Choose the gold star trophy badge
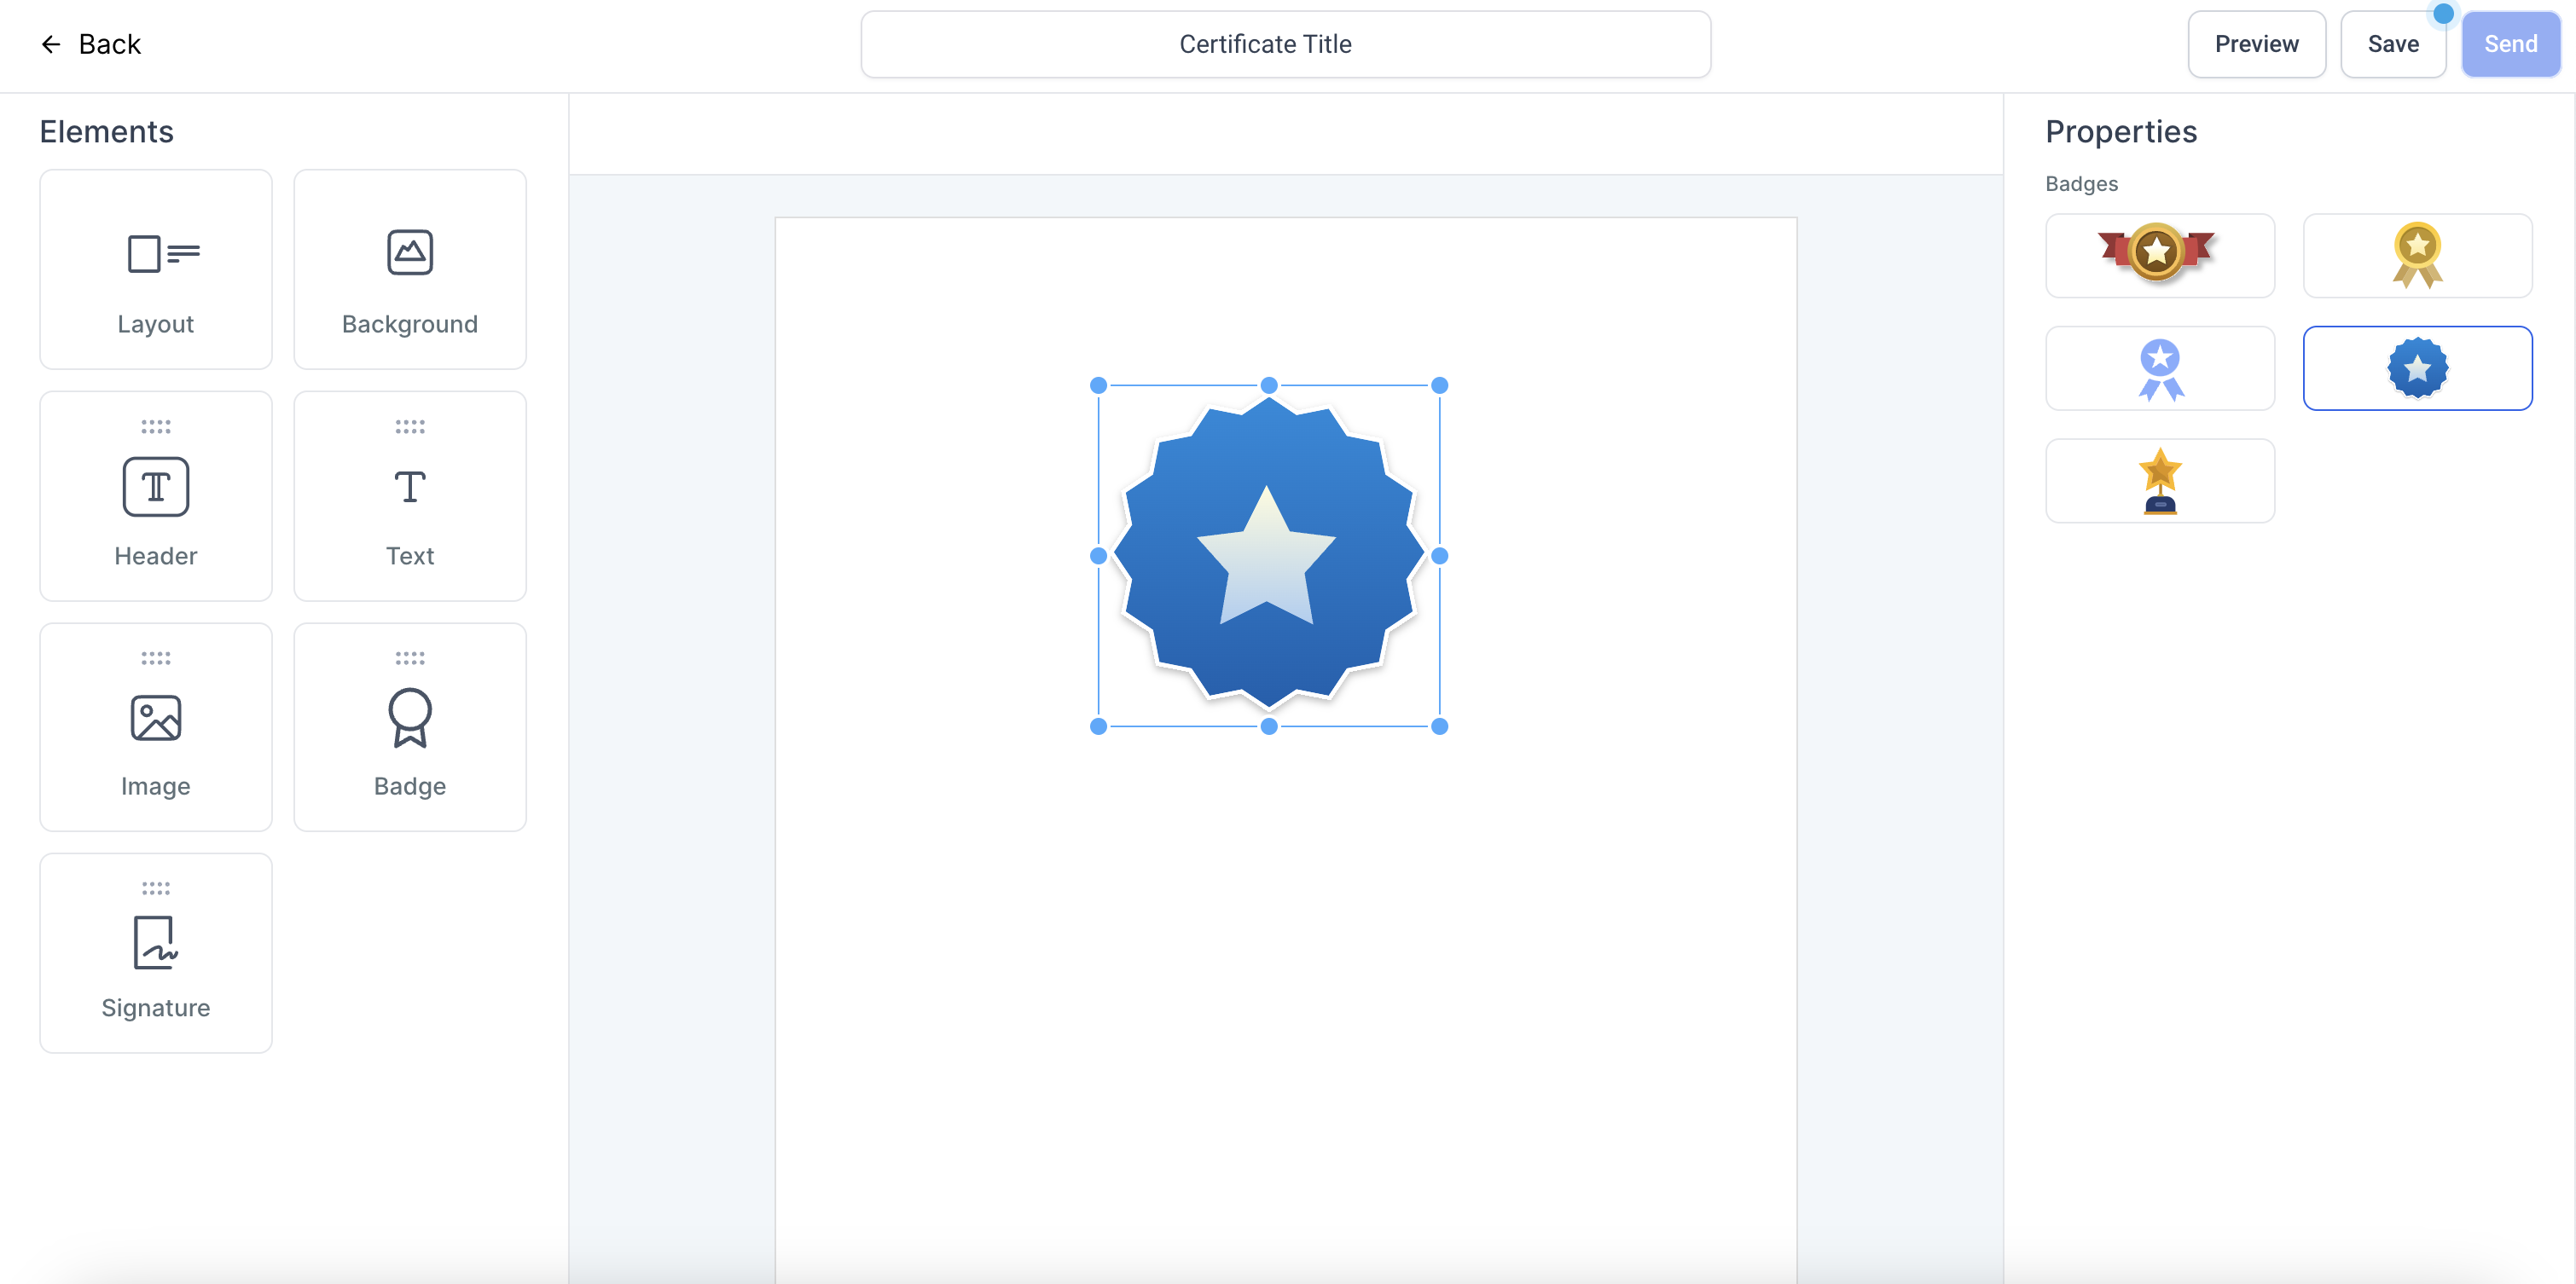This screenshot has width=2576, height=1284. click(2159, 481)
